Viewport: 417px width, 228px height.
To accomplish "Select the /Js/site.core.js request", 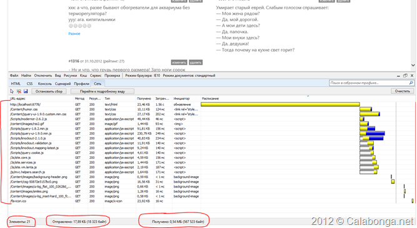I will 20,158.
